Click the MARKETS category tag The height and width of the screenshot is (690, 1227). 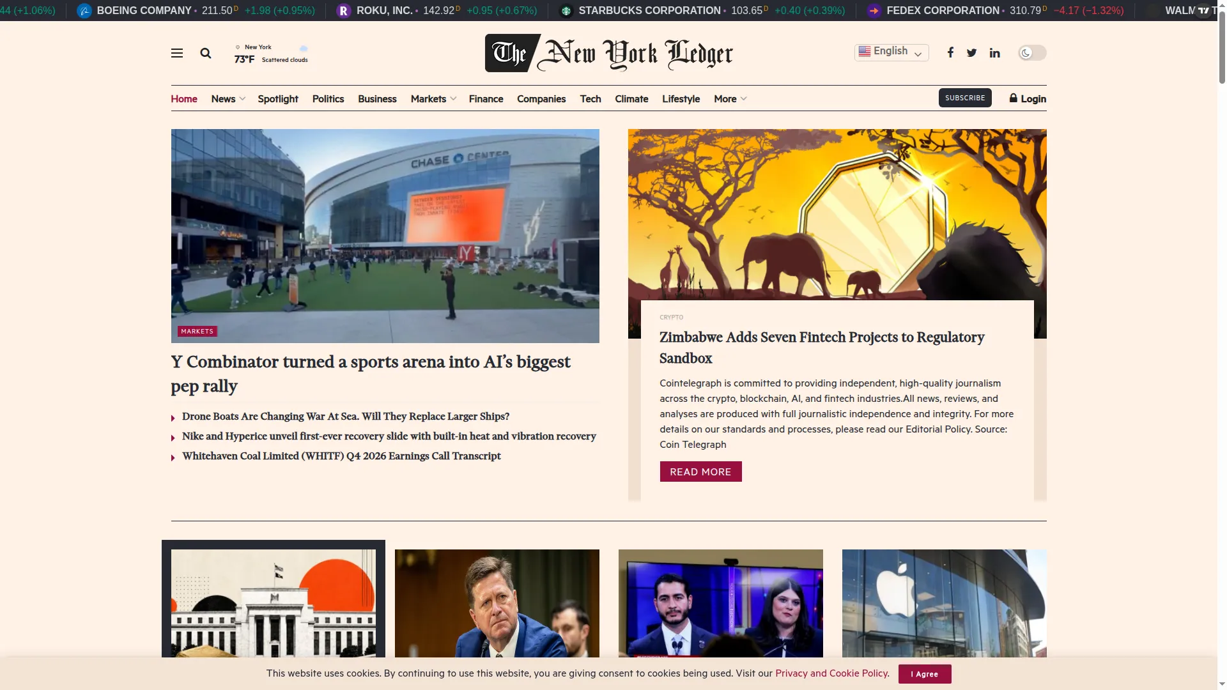(197, 331)
